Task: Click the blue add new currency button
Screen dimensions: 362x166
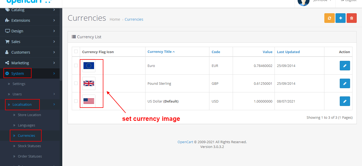Action: pos(341,18)
